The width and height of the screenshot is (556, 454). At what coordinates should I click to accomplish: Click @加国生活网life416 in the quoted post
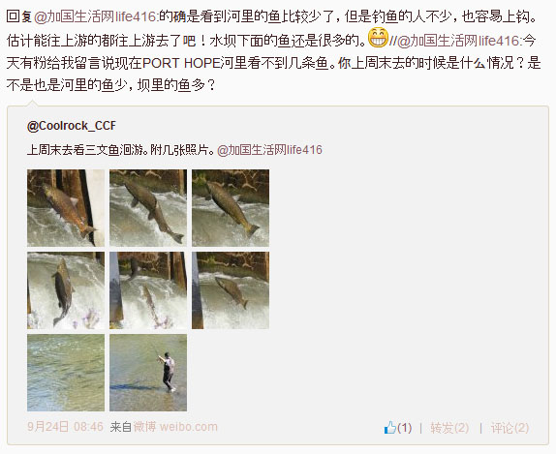(x=269, y=150)
